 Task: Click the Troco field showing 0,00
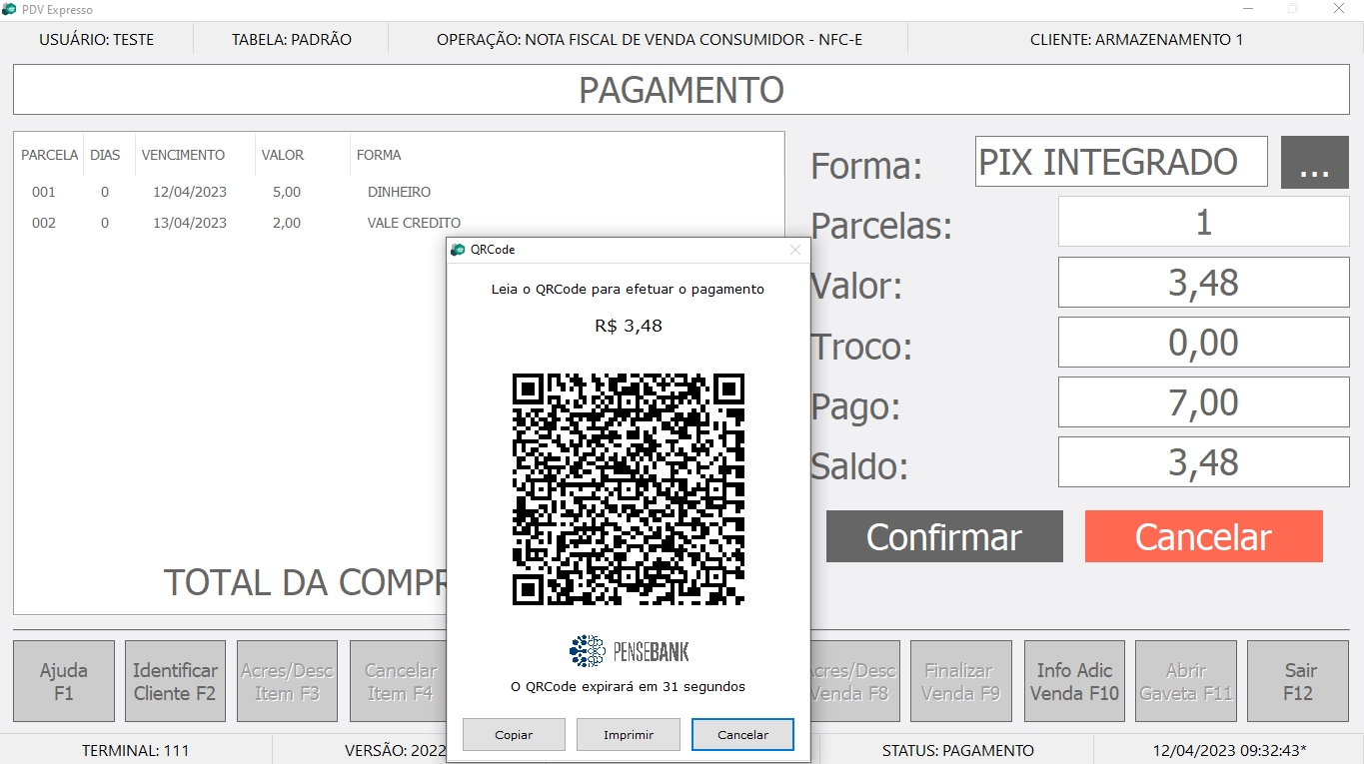1204,343
